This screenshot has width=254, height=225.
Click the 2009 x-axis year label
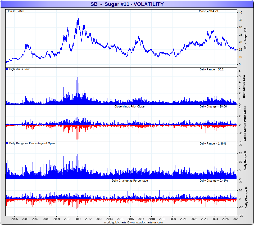57,219
